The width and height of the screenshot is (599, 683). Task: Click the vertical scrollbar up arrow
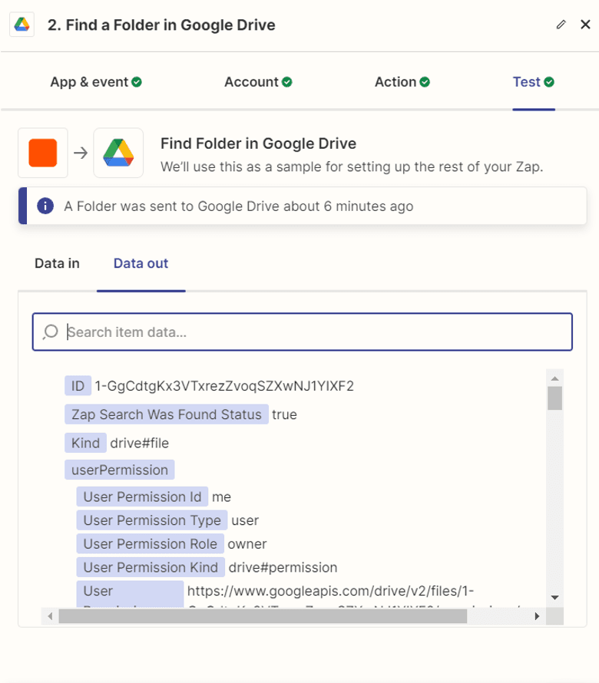[x=555, y=378]
